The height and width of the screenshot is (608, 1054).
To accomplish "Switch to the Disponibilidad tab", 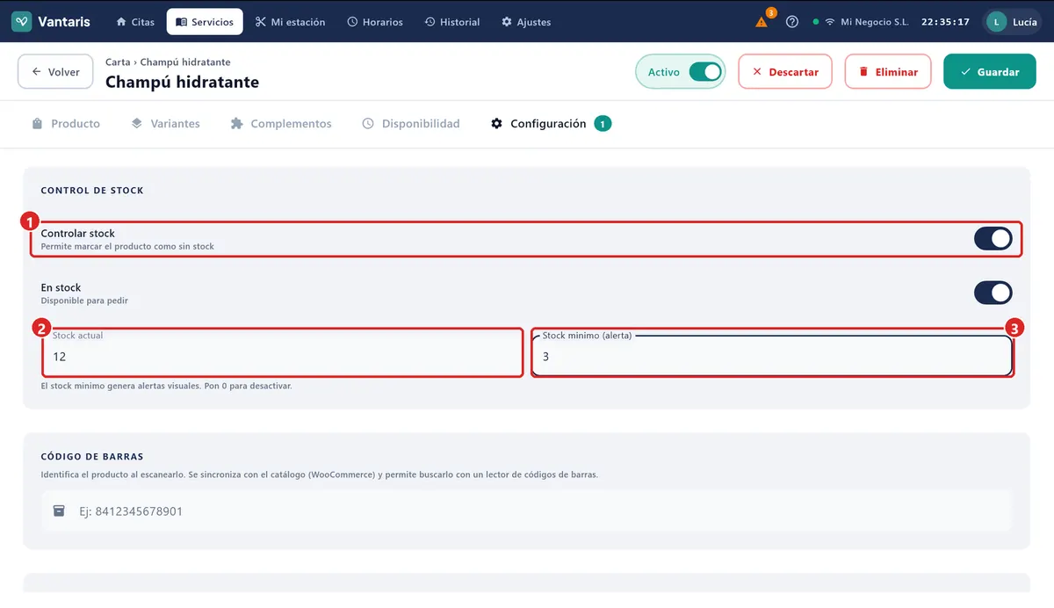I will (x=411, y=124).
